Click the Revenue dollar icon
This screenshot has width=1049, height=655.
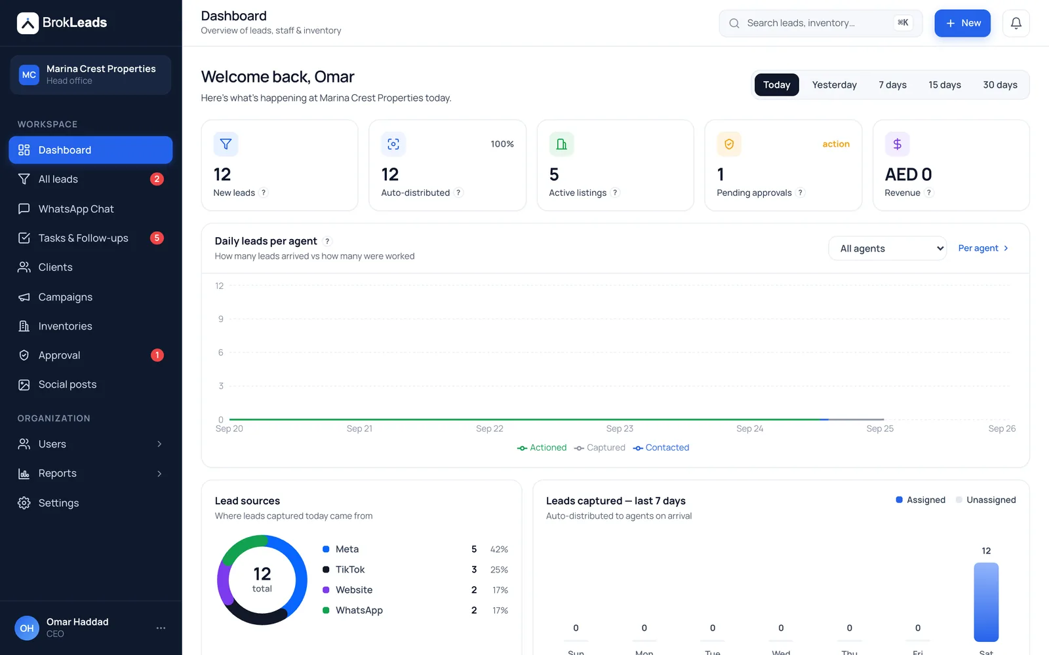click(x=897, y=144)
